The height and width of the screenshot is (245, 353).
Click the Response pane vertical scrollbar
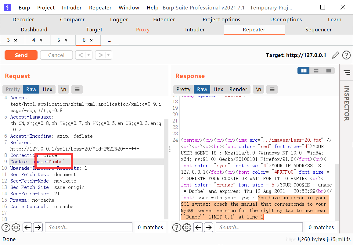pyautogui.click(x=337, y=192)
